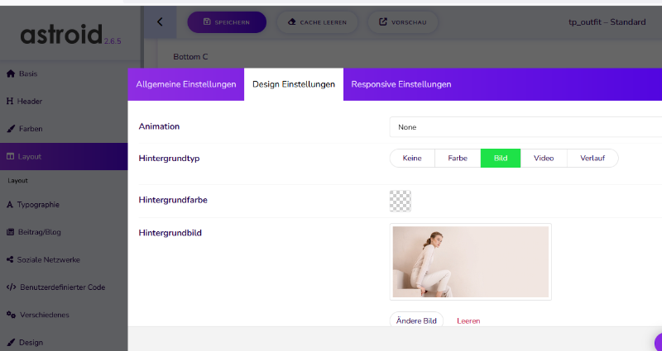Screen dimensions: 662x351
Task: Click the Speichern save button
Action: point(227,22)
